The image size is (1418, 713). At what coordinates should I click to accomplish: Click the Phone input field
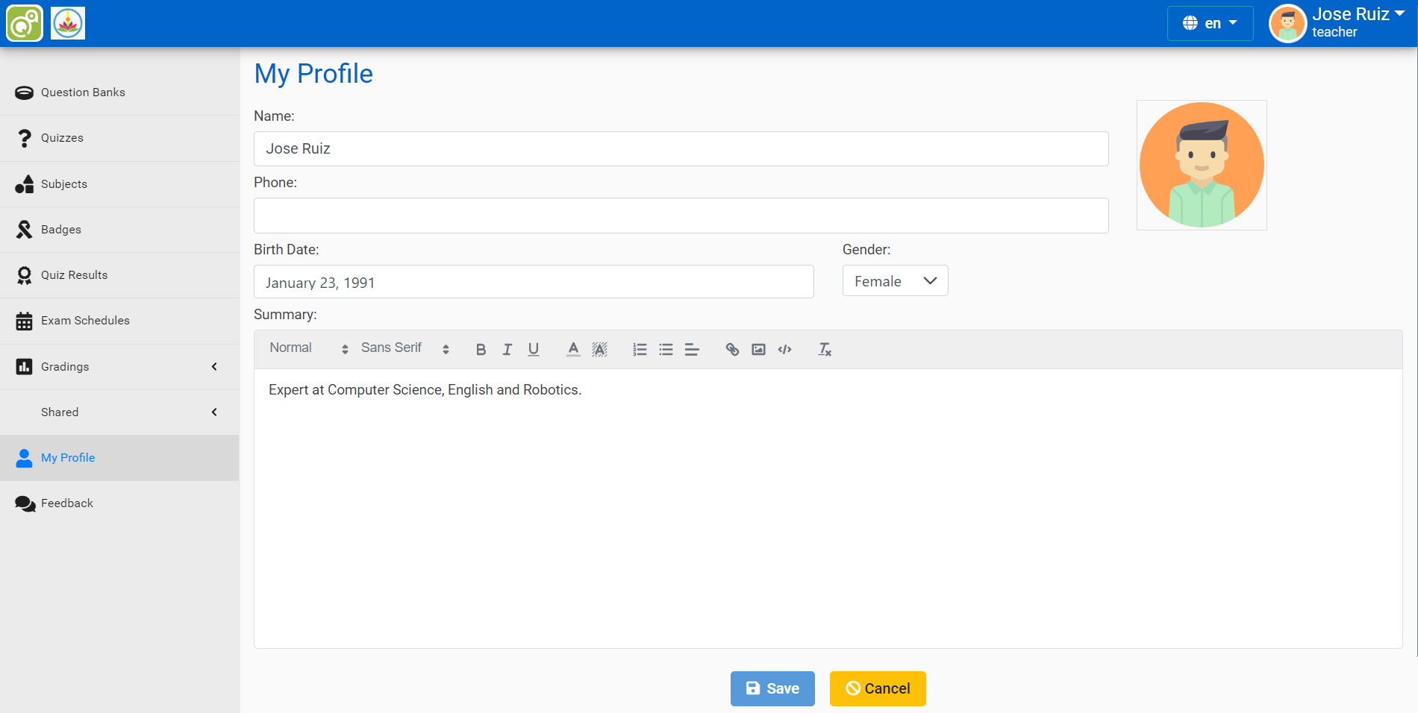(681, 216)
